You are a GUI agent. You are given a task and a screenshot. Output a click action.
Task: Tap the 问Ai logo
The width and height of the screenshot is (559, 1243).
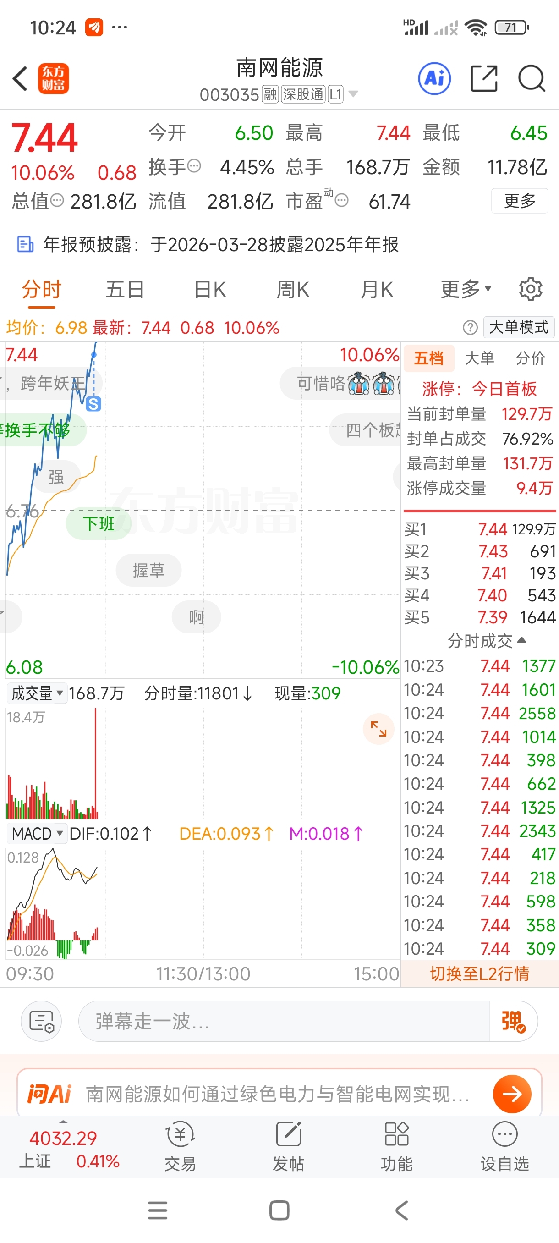point(49,1094)
